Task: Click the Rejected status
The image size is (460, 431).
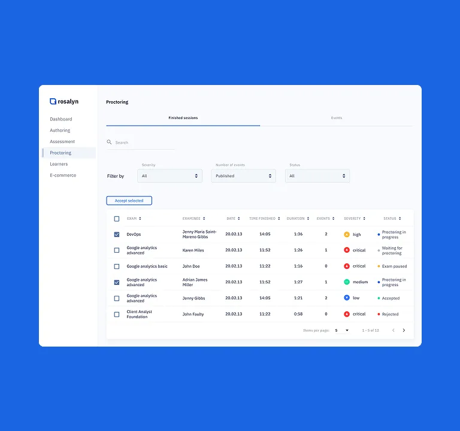Action: 390,314
